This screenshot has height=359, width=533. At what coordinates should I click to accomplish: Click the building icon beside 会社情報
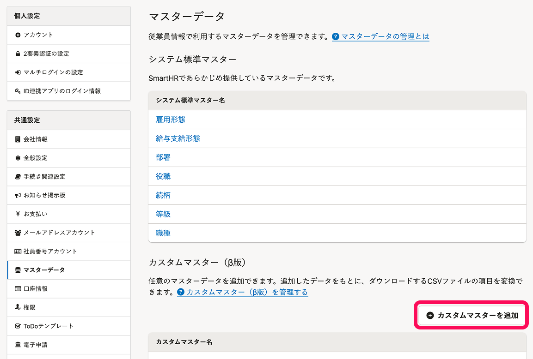tap(18, 139)
